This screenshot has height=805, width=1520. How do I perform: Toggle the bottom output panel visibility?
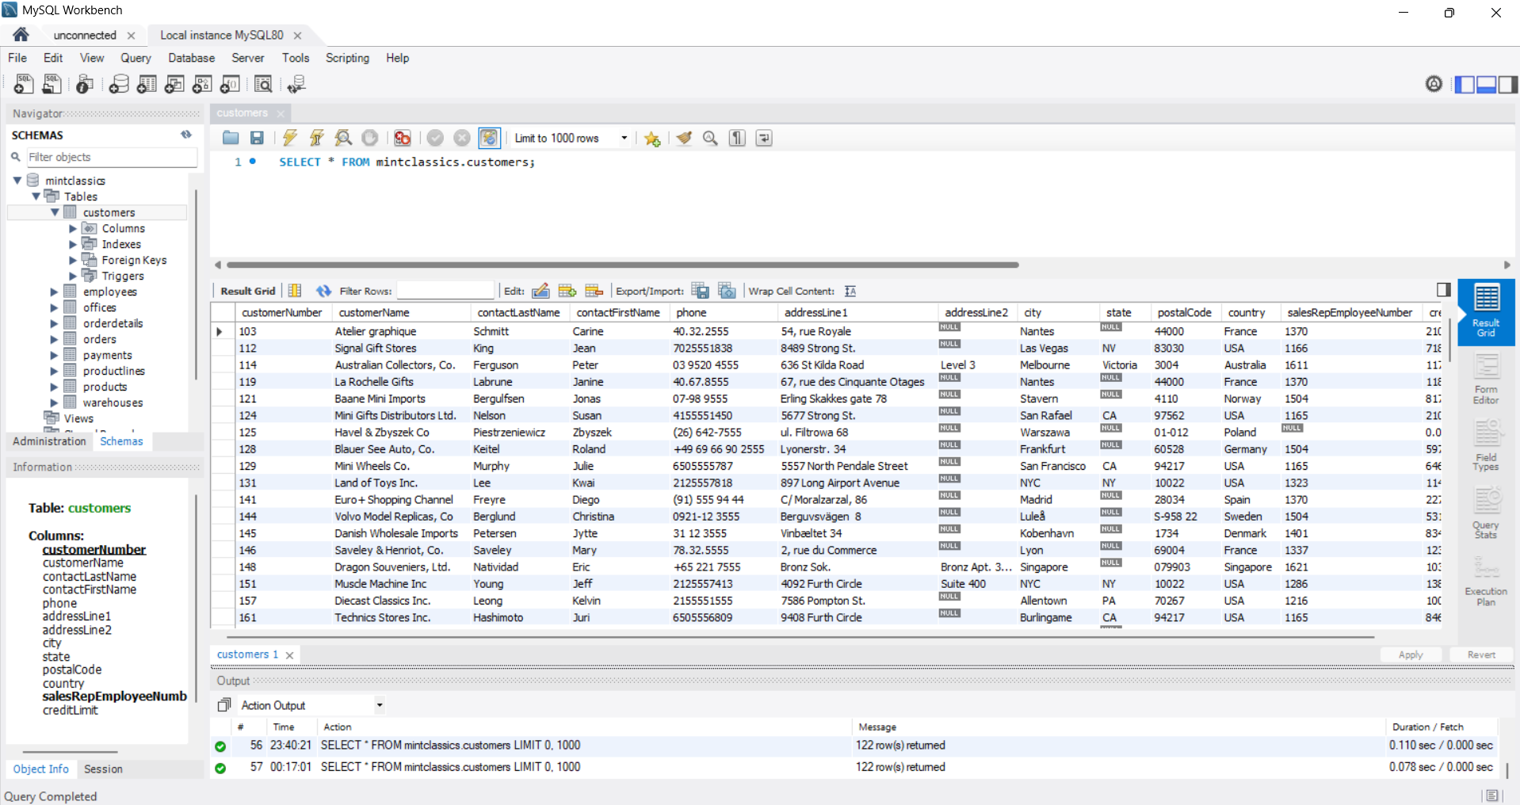tap(1487, 84)
